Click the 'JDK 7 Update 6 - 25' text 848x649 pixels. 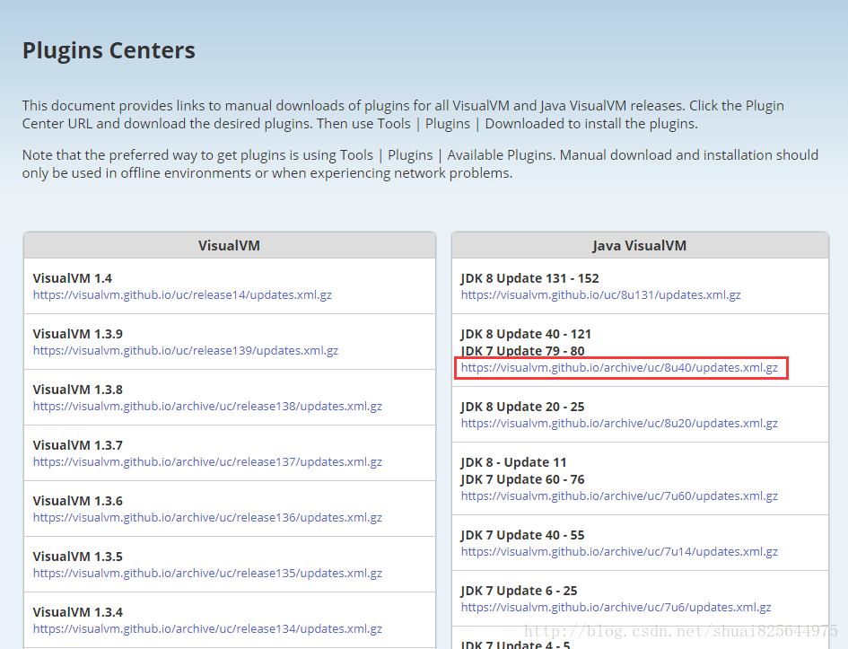tap(520, 592)
